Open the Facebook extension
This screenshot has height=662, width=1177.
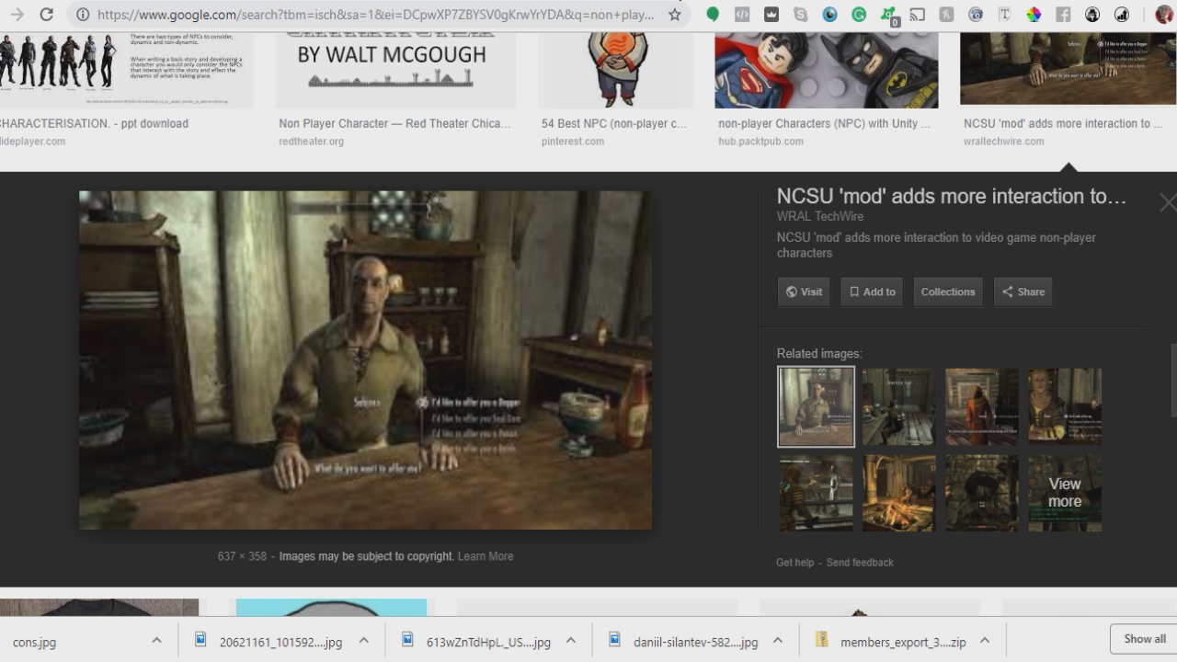coord(1063,15)
